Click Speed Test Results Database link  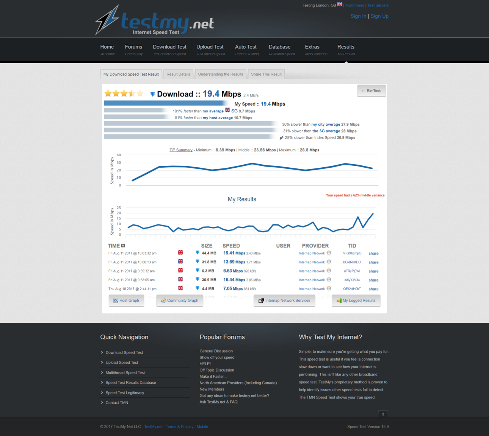(x=131, y=383)
